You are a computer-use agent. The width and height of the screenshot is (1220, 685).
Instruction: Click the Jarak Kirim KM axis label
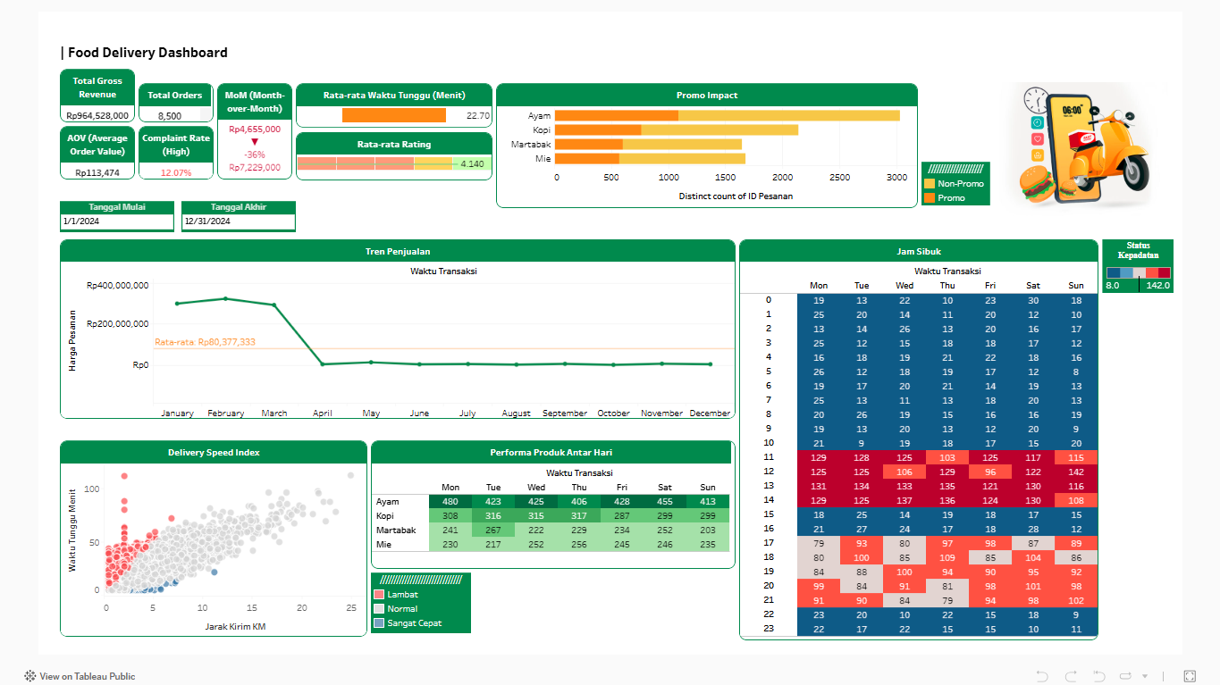click(236, 626)
